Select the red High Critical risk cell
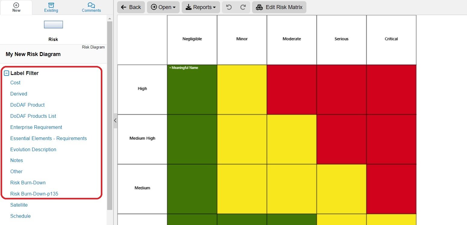 tap(391, 88)
